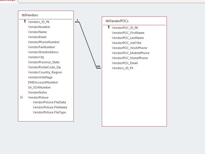Image resolution: width=205 pixels, height=154 pixels.
Task: Select the VendorPOC_MobilePhone field
Action: [131, 53]
